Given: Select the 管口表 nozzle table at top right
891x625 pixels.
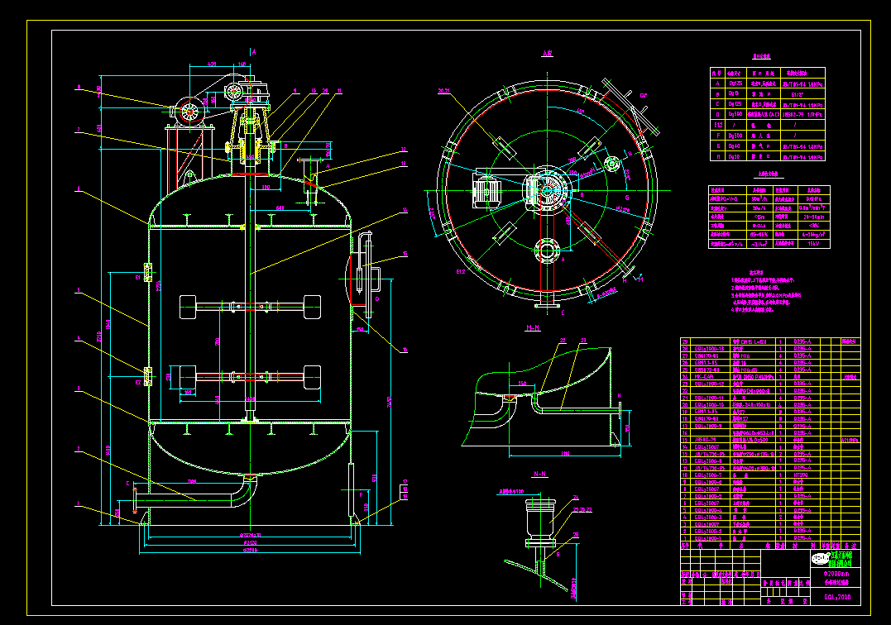Looking at the screenshot, I should click(765, 116).
